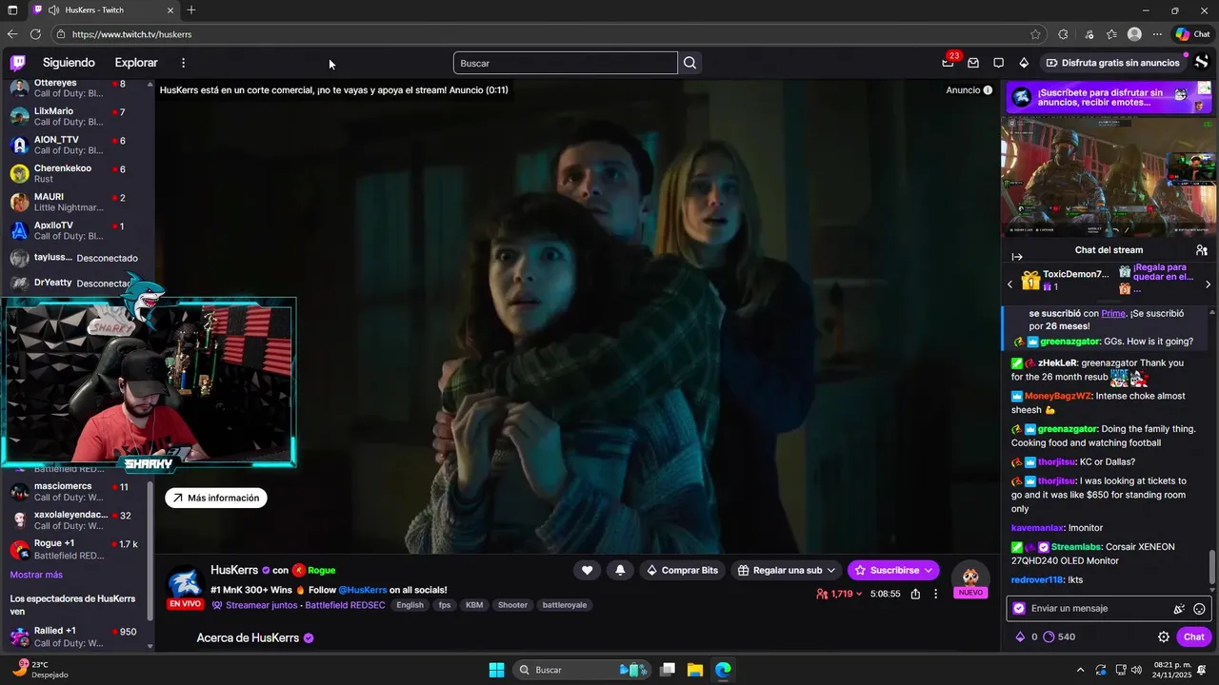Open Edge settings and more ellipsis menu
Image resolution: width=1219 pixels, height=685 pixels.
pyautogui.click(x=1157, y=34)
